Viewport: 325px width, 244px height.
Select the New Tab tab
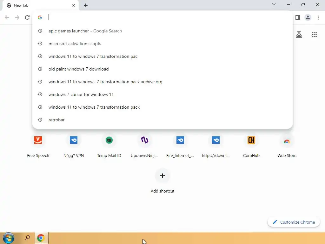click(40, 5)
